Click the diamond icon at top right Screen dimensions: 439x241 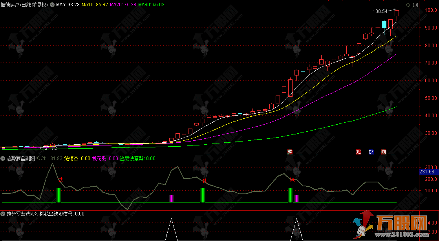pyautogui.click(x=408, y=5)
